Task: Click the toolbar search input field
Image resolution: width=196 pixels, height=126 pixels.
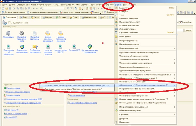Action: (x=54, y=8)
